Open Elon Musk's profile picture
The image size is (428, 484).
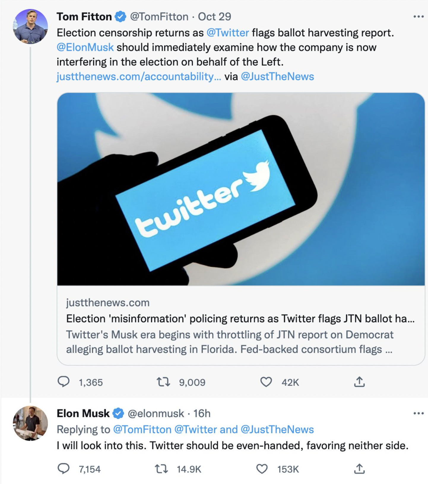(x=30, y=423)
